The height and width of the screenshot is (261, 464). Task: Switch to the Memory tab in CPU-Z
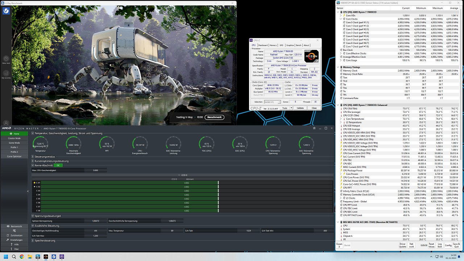(x=273, y=45)
